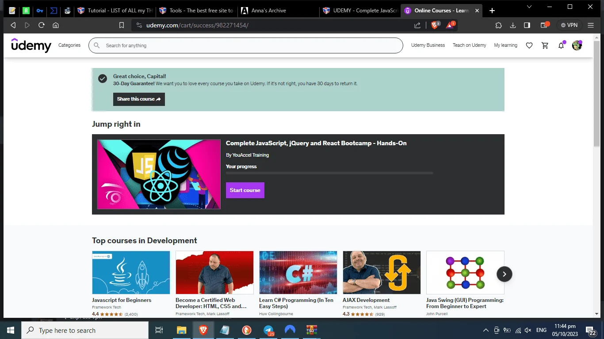The height and width of the screenshot is (339, 604).
Task: Switch to the UDEMY - Complete JavaScript tab
Action: tap(359, 11)
